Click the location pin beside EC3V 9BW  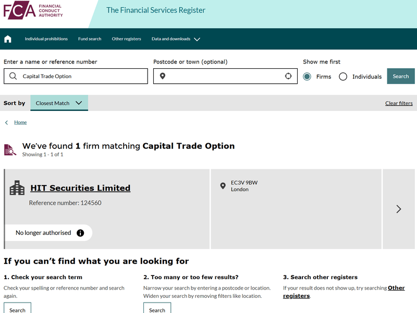(223, 186)
